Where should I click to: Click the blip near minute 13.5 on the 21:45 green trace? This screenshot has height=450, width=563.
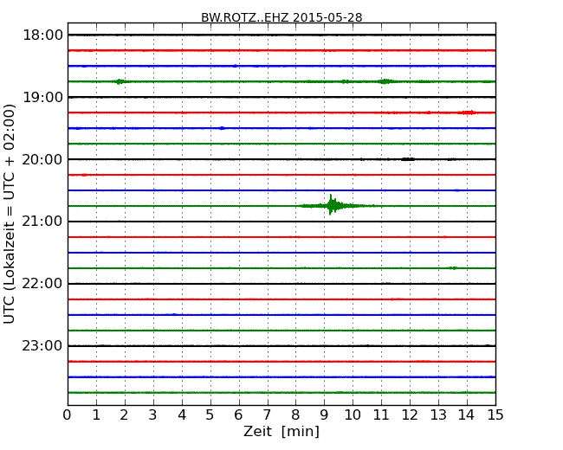point(454,268)
